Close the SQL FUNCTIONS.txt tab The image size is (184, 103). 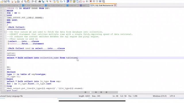(x=64, y=5)
